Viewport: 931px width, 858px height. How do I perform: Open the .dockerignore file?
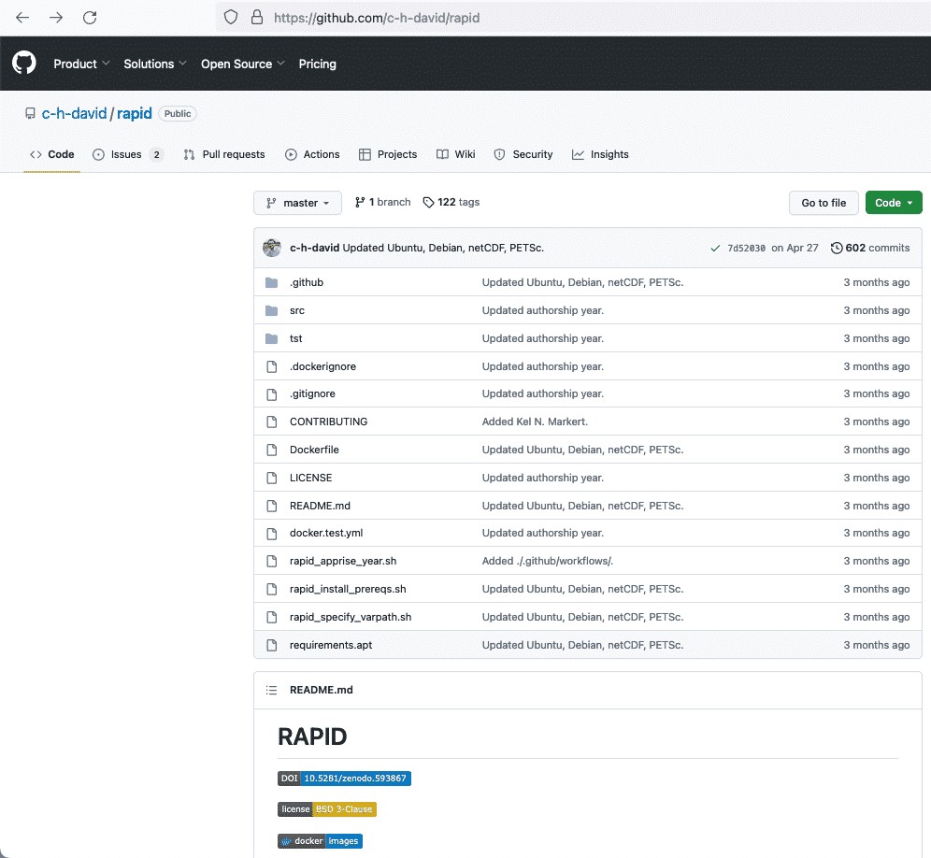323,366
